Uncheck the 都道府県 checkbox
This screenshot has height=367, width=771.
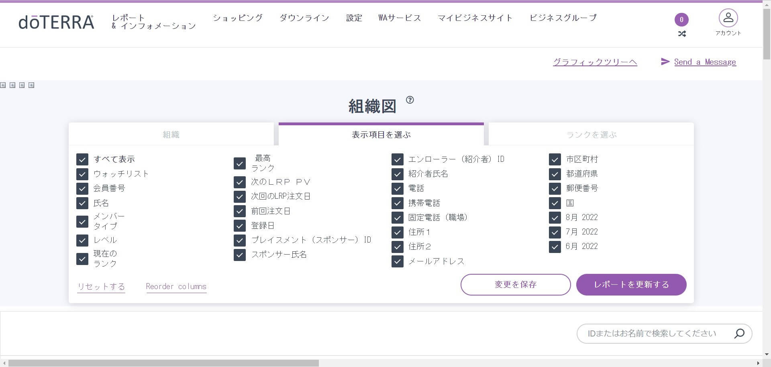(555, 174)
